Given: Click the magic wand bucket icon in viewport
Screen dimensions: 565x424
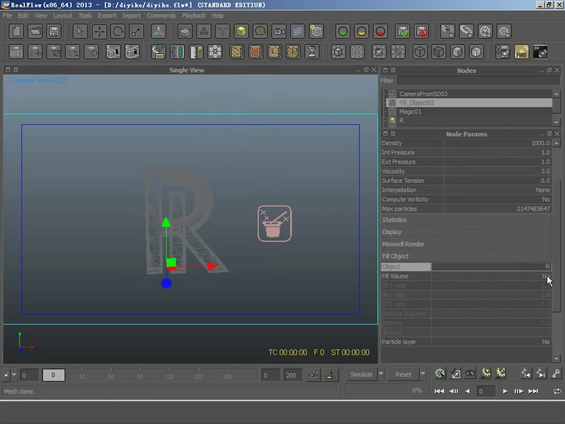Looking at the screenshot, I should click(275, 224).
